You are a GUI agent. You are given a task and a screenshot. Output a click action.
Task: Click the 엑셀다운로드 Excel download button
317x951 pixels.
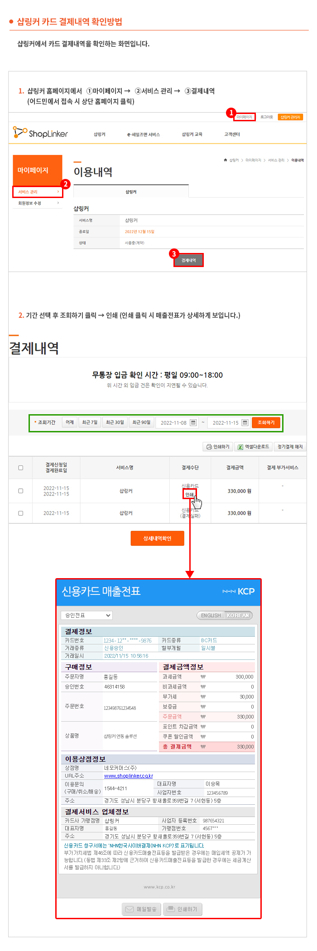254,447
